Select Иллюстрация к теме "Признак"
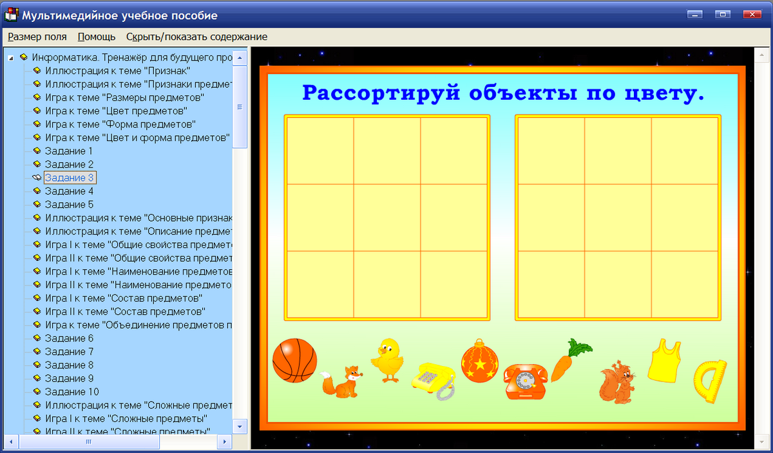 pos(102,70)
